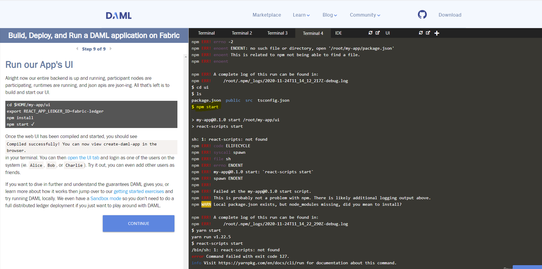
Task: Open the IDE in a new window
Action: (378, 33)
